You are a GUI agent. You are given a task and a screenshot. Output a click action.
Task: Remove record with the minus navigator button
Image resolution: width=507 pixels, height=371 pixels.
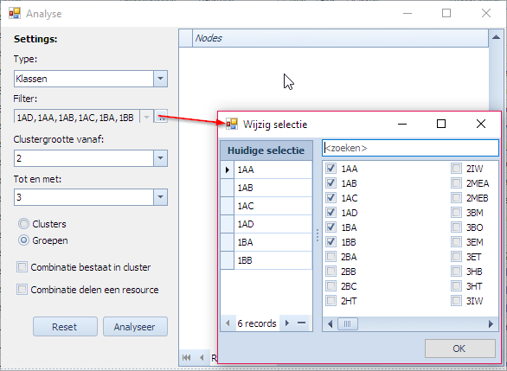301,323
